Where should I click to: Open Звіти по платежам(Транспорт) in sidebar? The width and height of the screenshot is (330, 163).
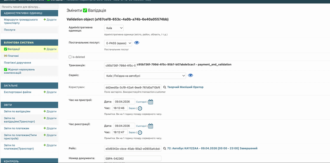click(x=19, y=147)
